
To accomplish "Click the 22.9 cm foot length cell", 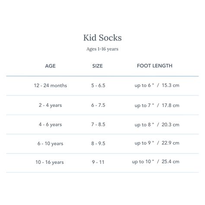I will pos(157,143).
